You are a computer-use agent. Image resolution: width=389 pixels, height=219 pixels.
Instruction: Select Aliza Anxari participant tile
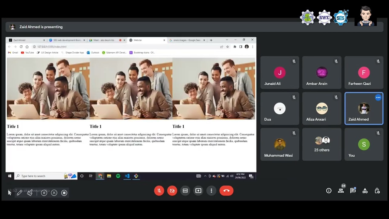coord(322,109)
